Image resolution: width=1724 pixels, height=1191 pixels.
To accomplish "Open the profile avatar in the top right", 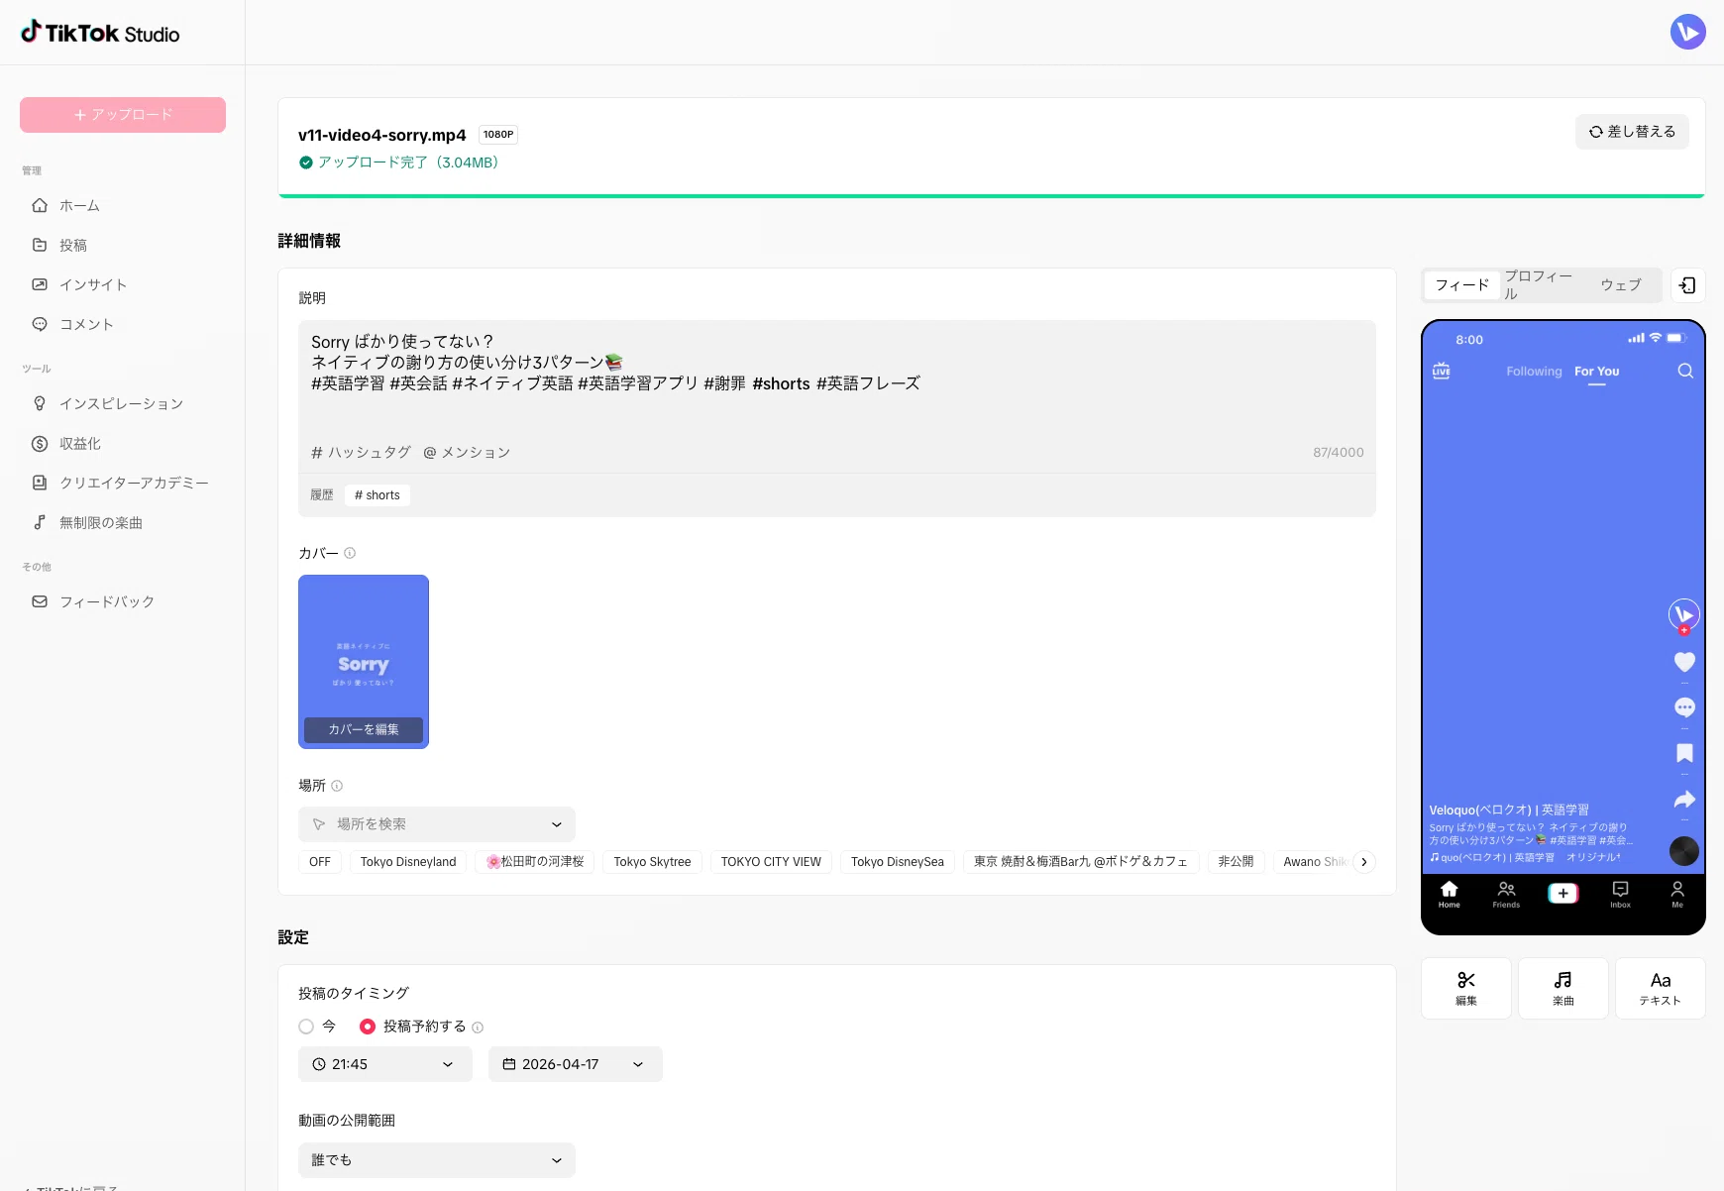I will 1687,32.
